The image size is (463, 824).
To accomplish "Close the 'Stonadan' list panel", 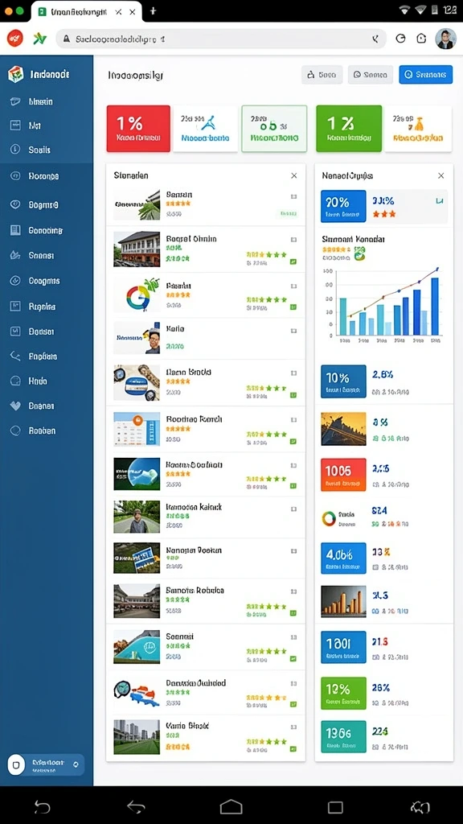I will 294,175.
